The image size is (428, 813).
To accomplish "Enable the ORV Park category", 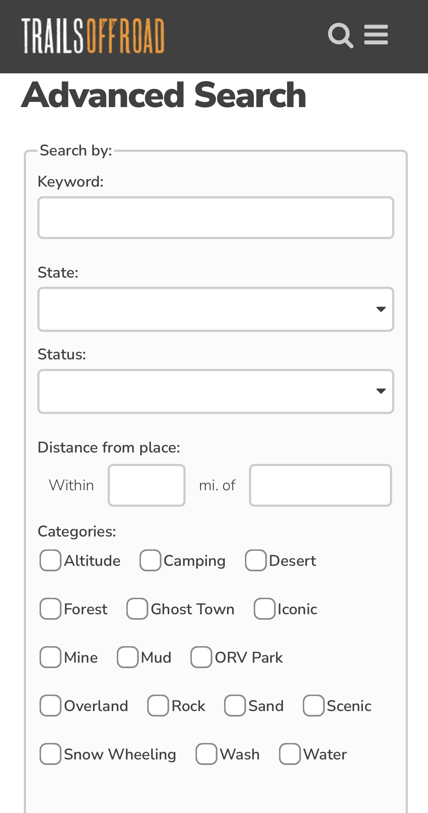I will (201, 657).
